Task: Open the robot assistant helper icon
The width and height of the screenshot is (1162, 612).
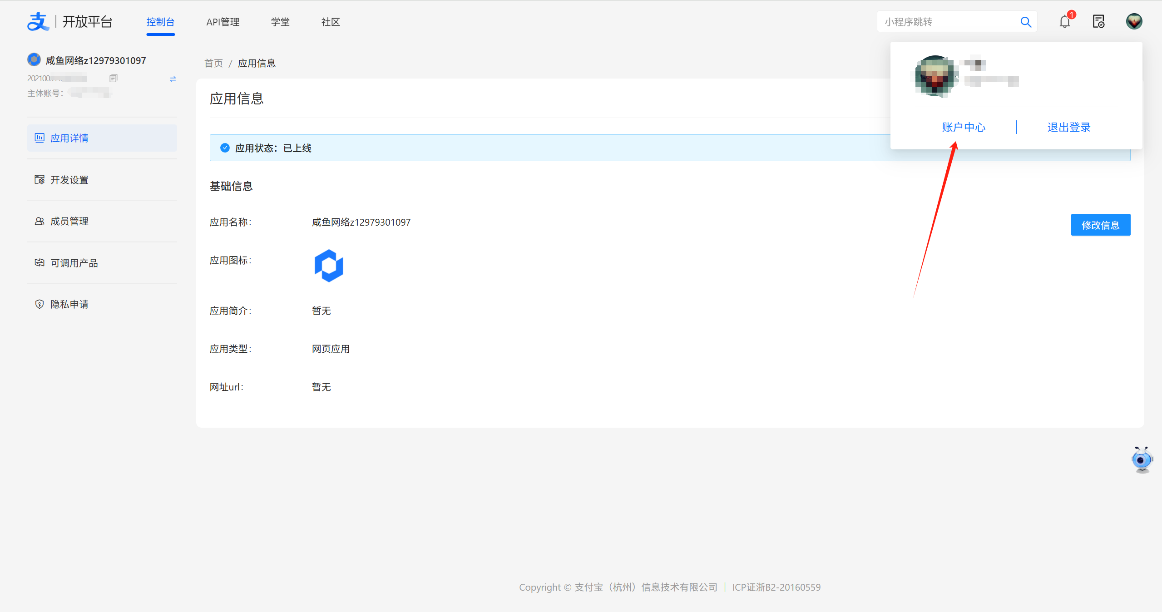Action: pyautogui.click(x=1142, y=459)
